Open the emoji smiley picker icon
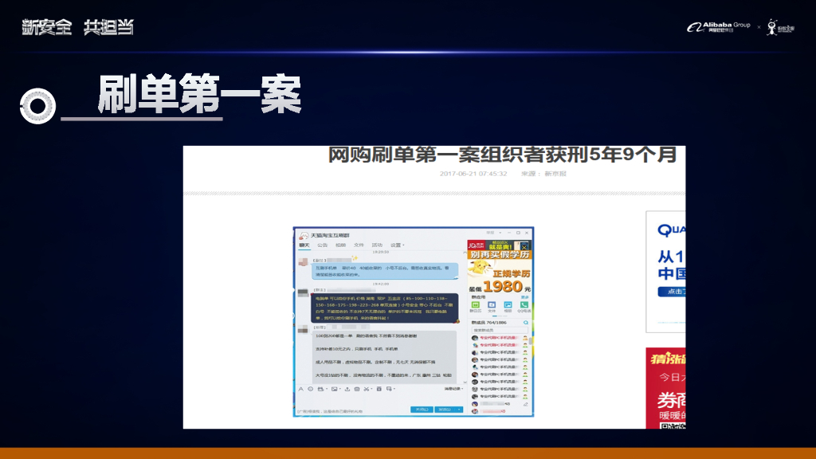The image size is (816, 459). [310, 389]
